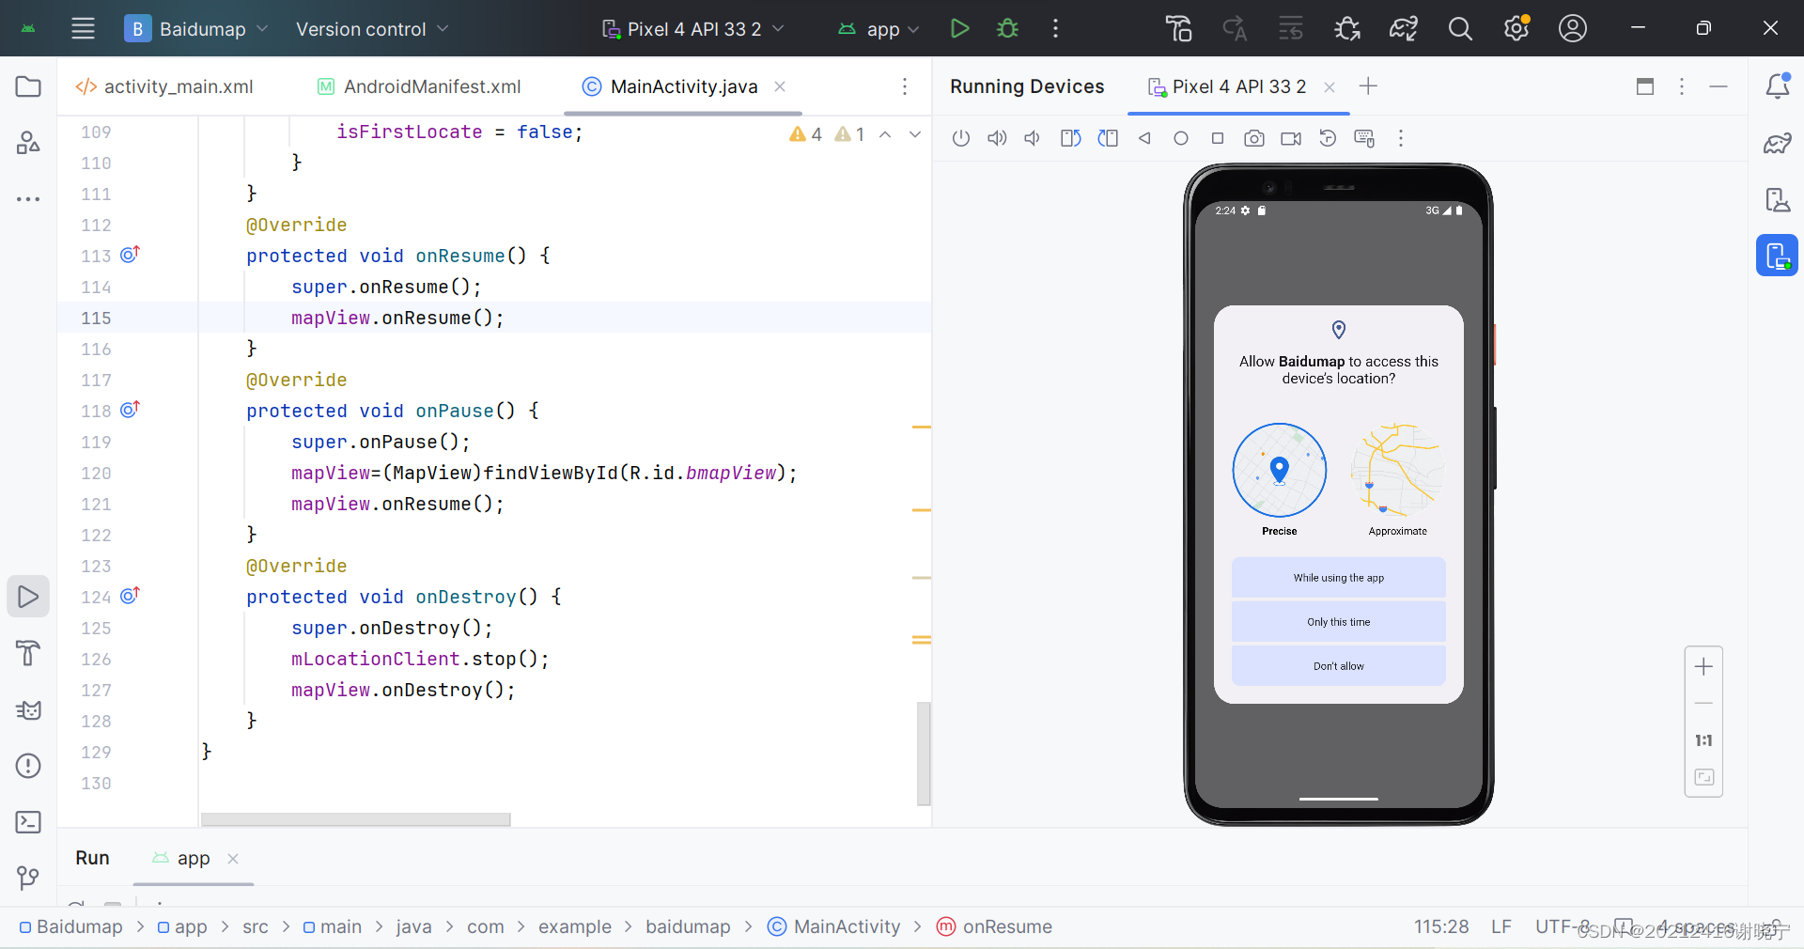Viewport: 1804px width, 949px height.
Task: Expand the Version control dropdown
Action: (x=372, y=29)
